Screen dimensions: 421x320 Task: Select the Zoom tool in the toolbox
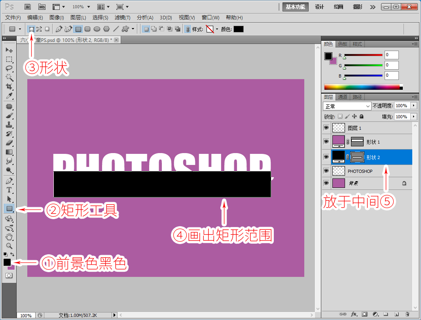(x=9, y=246)
